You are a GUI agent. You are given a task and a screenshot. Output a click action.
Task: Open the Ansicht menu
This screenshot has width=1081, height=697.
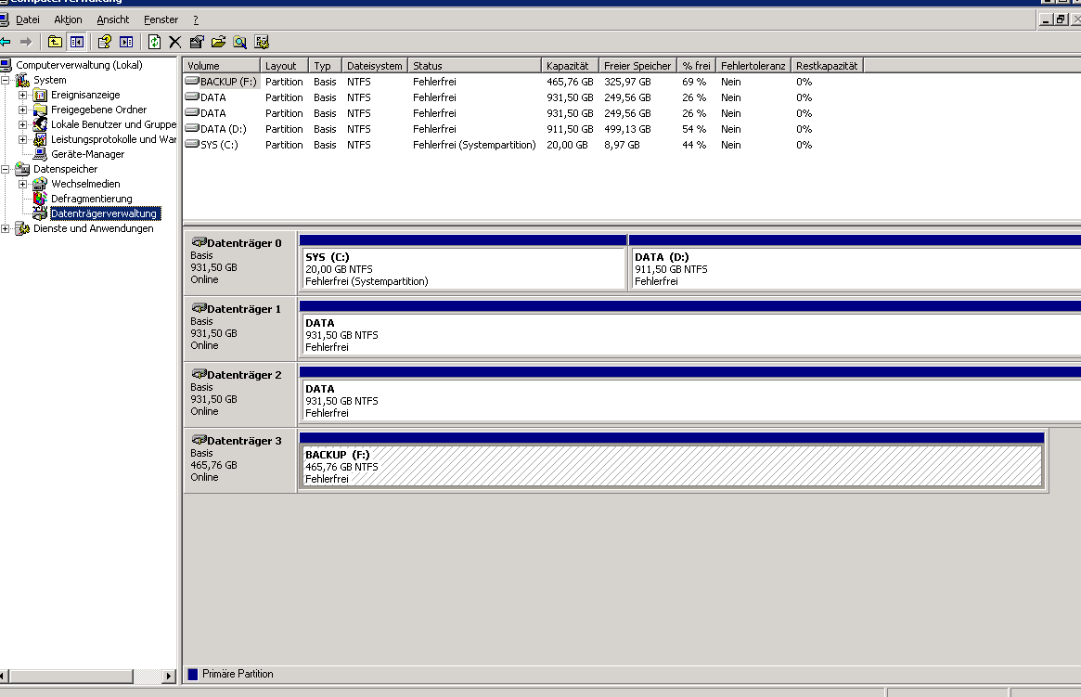113,20
